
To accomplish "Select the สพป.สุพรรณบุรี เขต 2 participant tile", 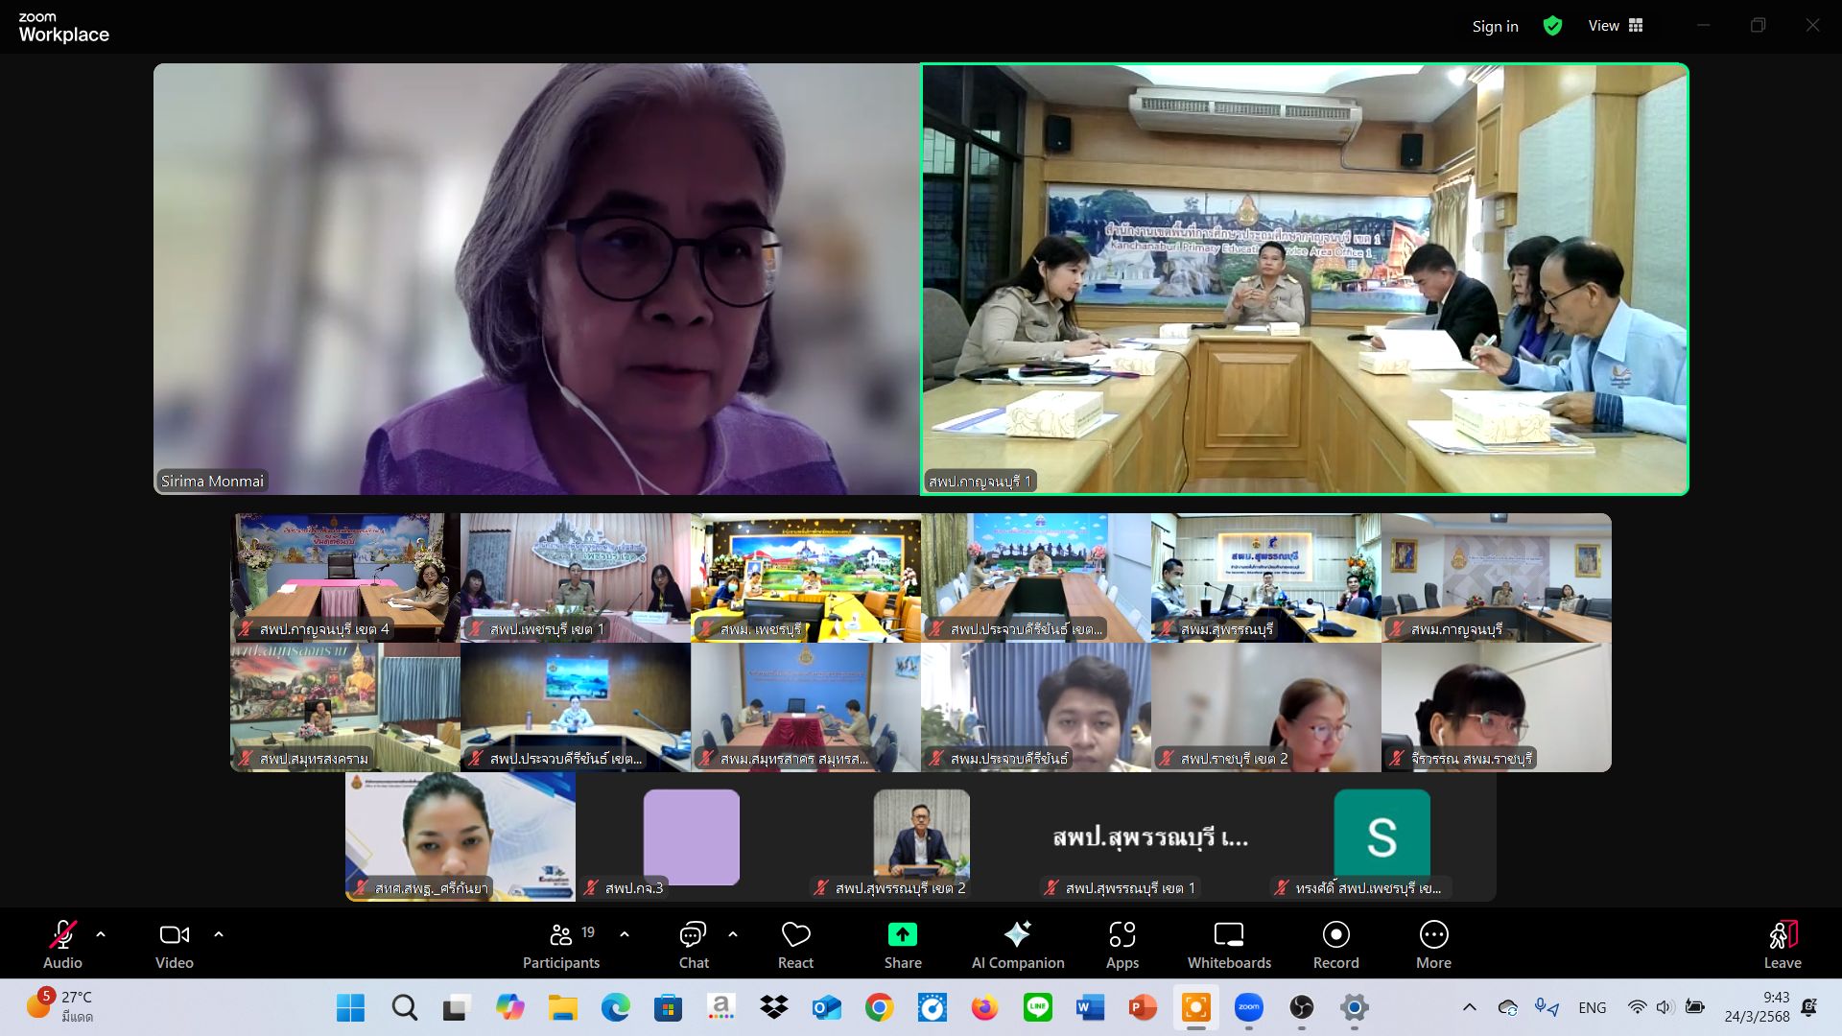I will [x=921, y=836].
